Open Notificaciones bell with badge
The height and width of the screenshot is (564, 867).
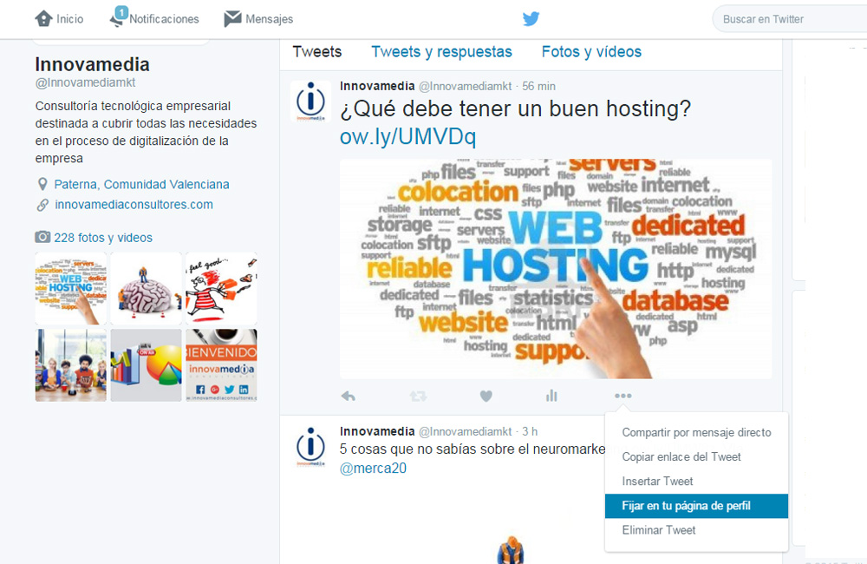118,16
